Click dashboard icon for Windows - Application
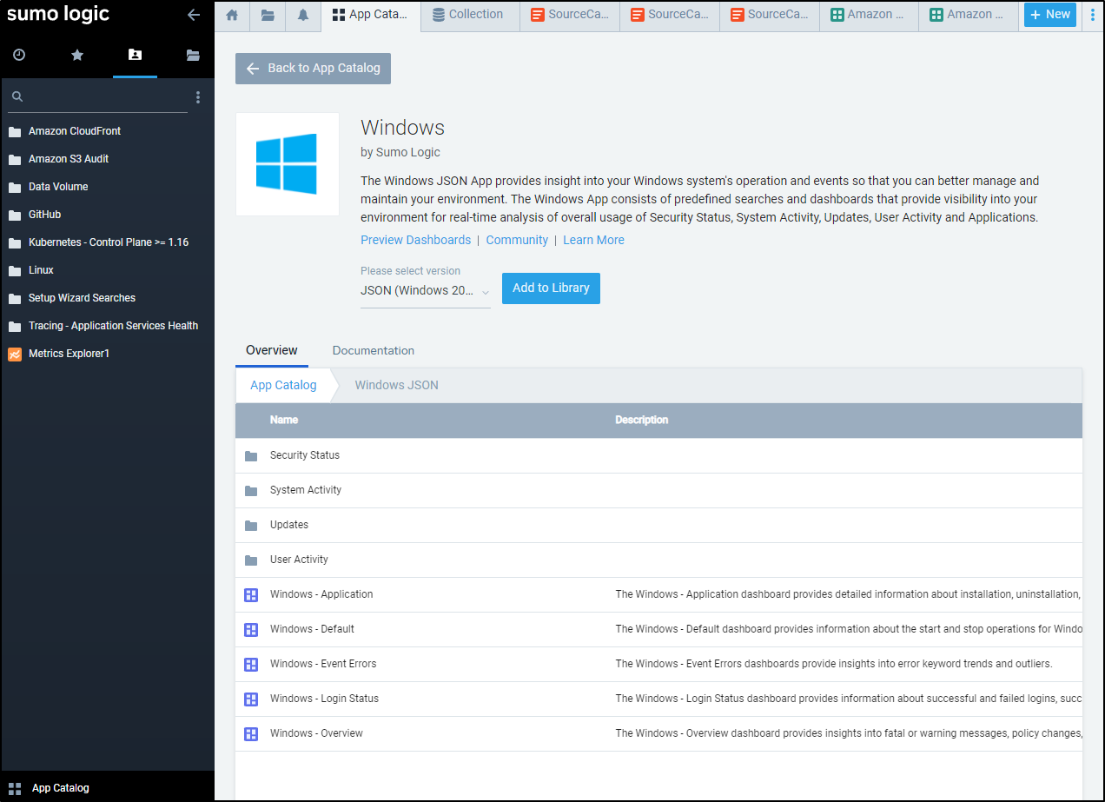The height and width of the screenshot is (802, 1105). (251, 595)
